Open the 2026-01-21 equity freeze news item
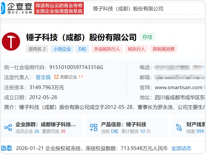Screen dimensions: 206x155 (x=92, y=148)
